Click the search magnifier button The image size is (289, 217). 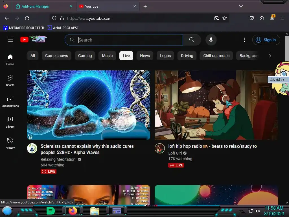(192, 40)
